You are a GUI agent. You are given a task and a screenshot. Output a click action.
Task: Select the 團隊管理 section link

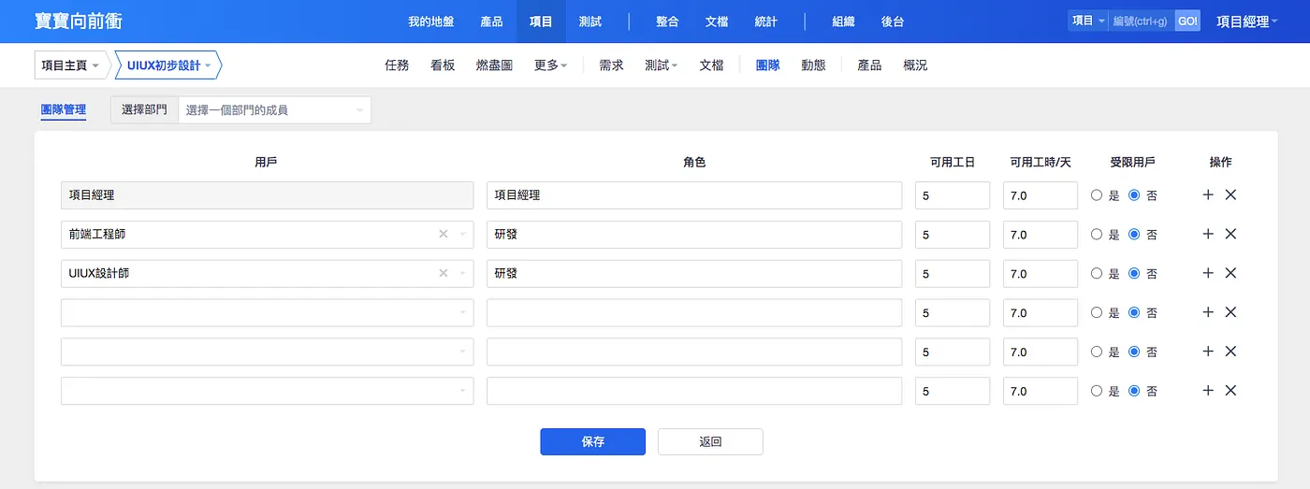(x=64, y=110)
